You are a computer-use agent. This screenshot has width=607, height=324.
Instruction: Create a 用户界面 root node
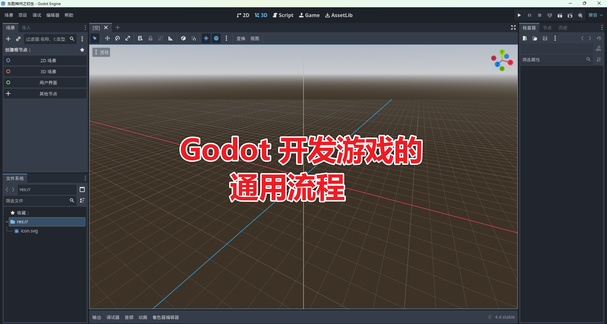pyautogui.click(x=45, y=83)
